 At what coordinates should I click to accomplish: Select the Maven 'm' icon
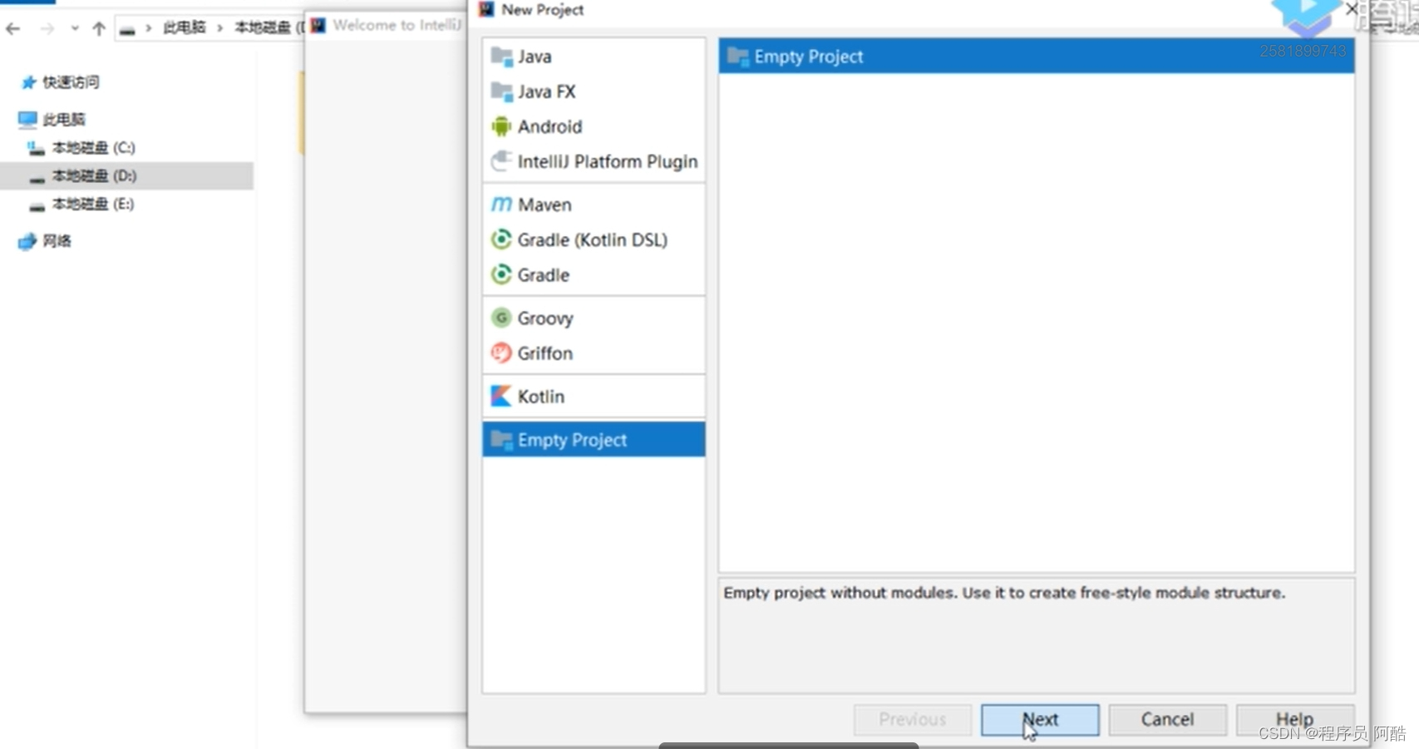[x=501, y=204]
